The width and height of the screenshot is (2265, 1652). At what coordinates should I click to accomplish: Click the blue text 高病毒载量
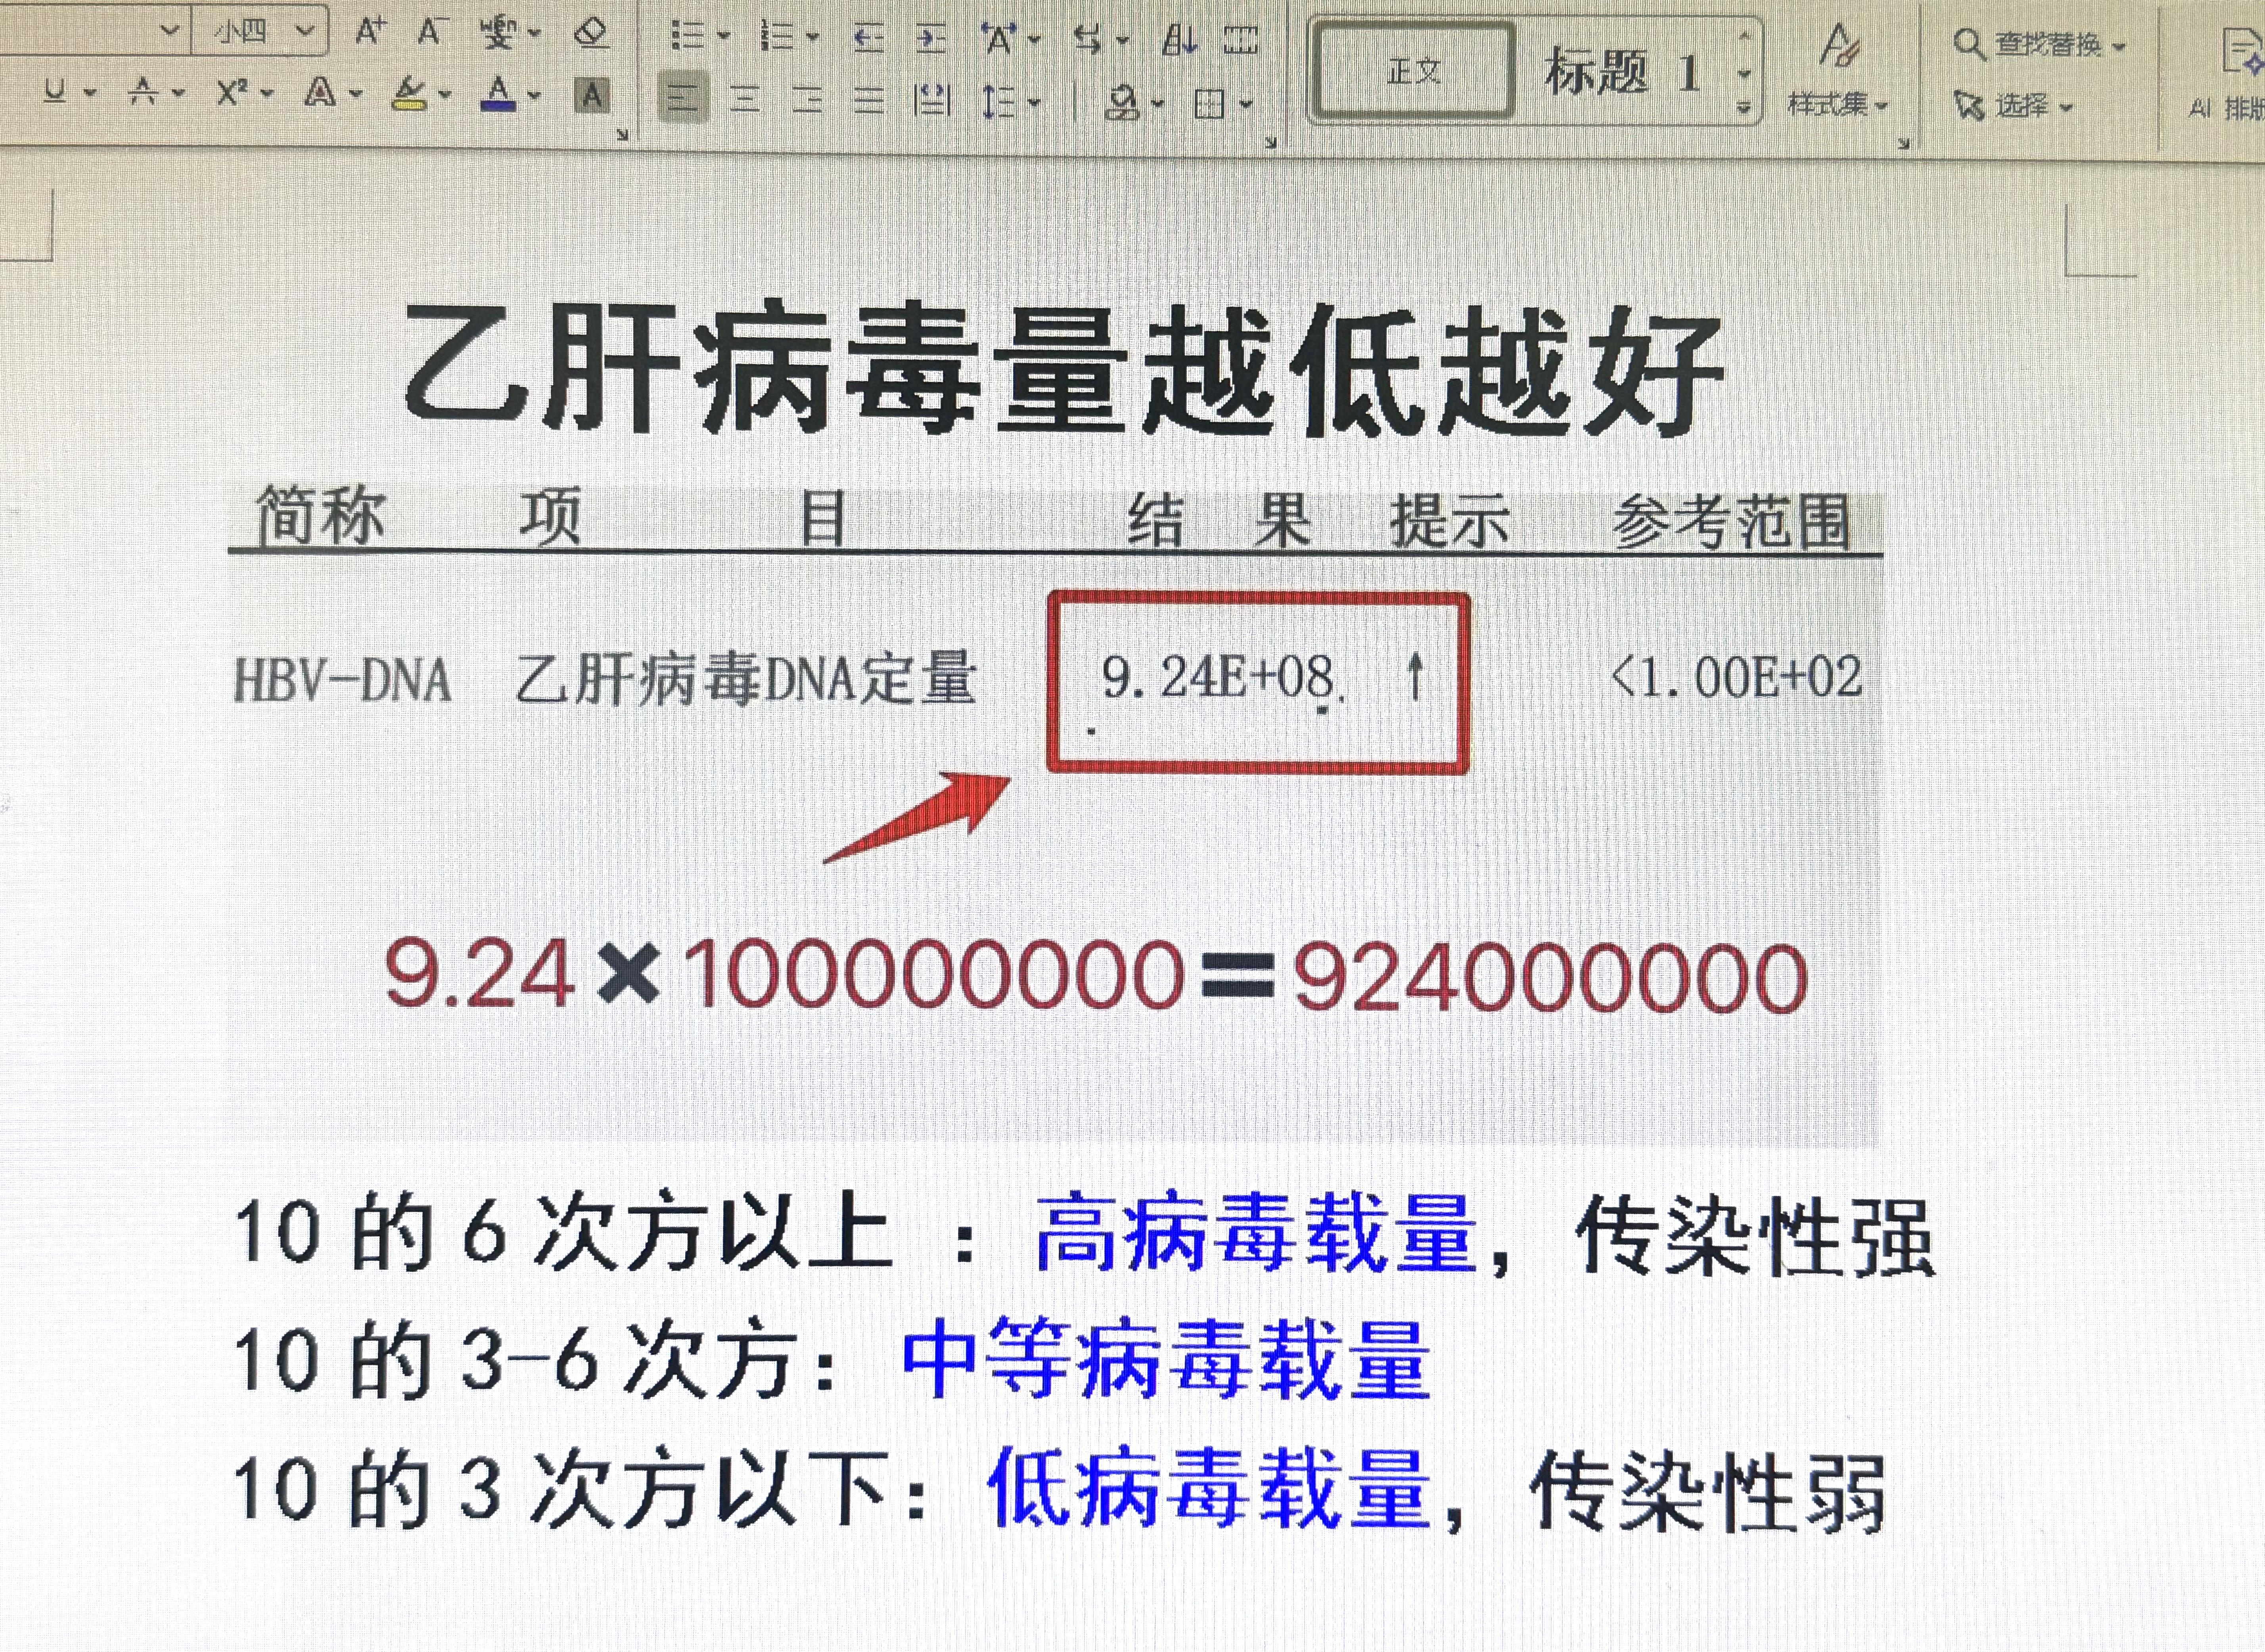(x=1256, y=1234)
